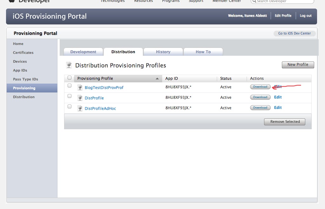The height and width of the screenshot is (209, 325).
Task: Edit the DistProfileAdHoc profile
Action: point(278,107)
